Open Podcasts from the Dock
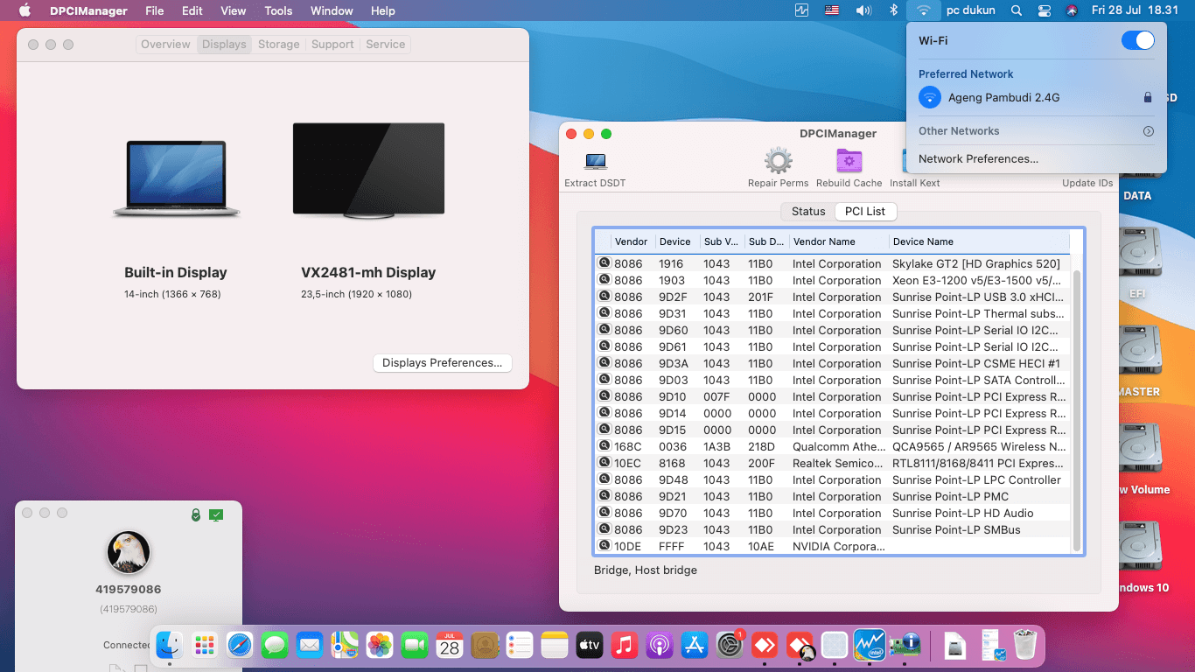 pos(660,646)
